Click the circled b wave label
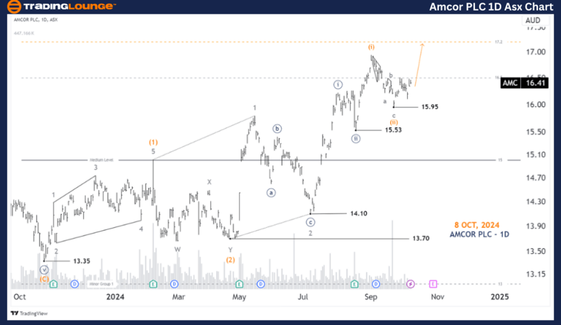The height and width of the screenshot is (325, 561). 277,129
